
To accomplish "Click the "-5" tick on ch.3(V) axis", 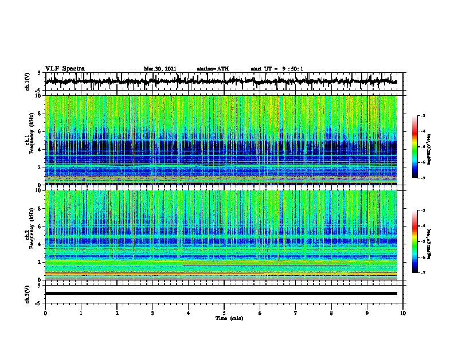I will pos(38,303).
